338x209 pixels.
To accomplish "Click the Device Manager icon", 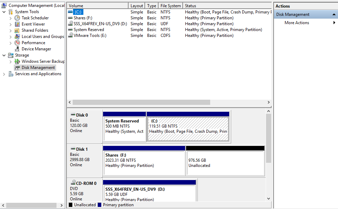I will point(17,49).
